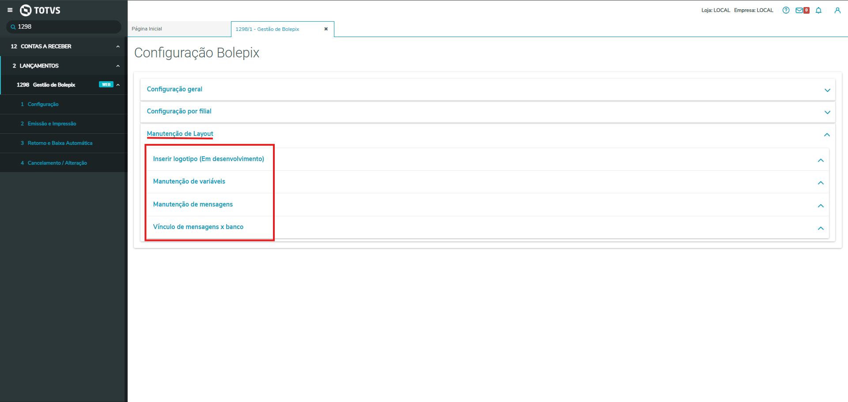
Task: Open Manutenção de mensagens
Action: (x=193, y=204)
